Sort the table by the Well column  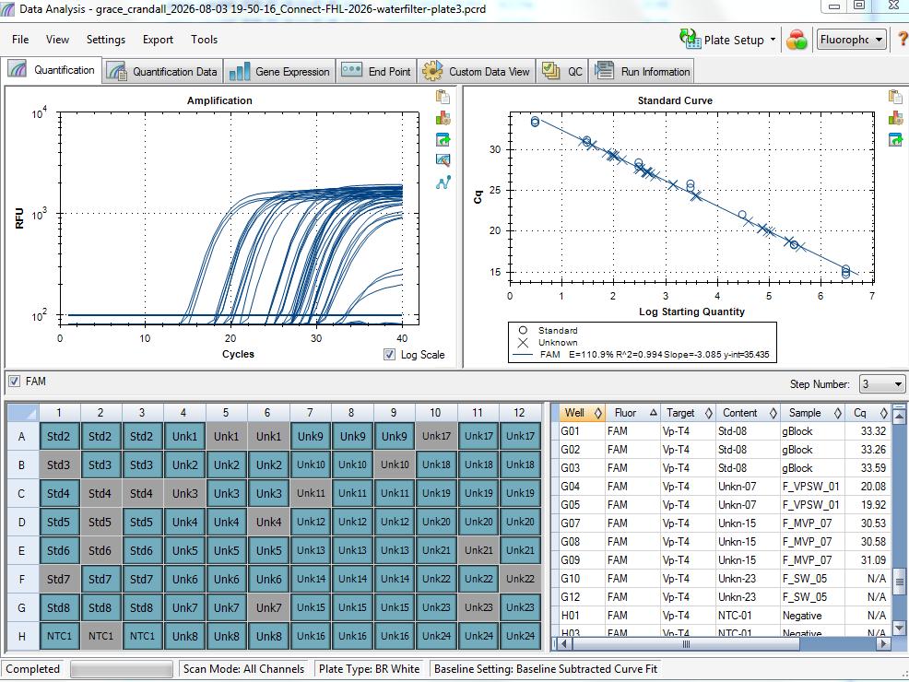(582, 413)
